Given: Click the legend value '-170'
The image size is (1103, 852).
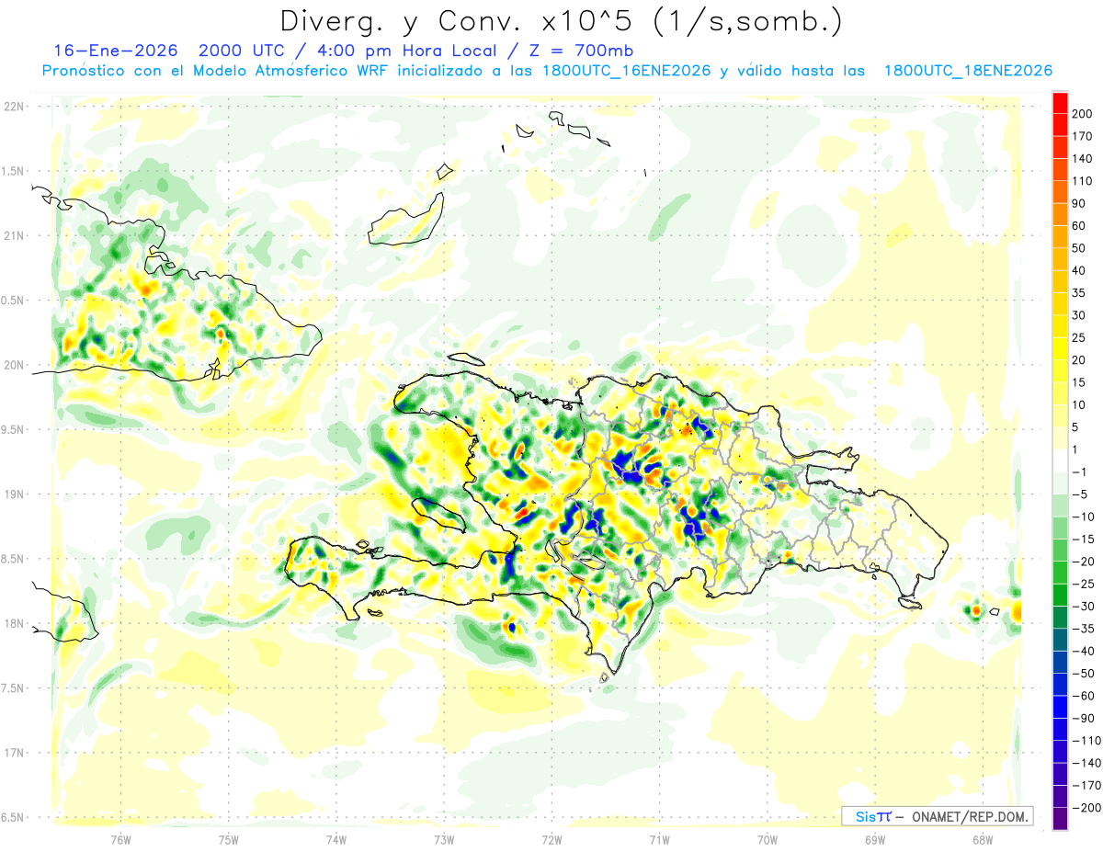Looking at the screenshot, I should click(x=1088, y=785).
